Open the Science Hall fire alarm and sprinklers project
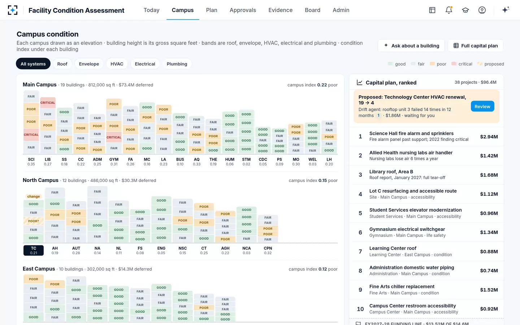The height and width of the screenshot is (325, 520). 426,136
